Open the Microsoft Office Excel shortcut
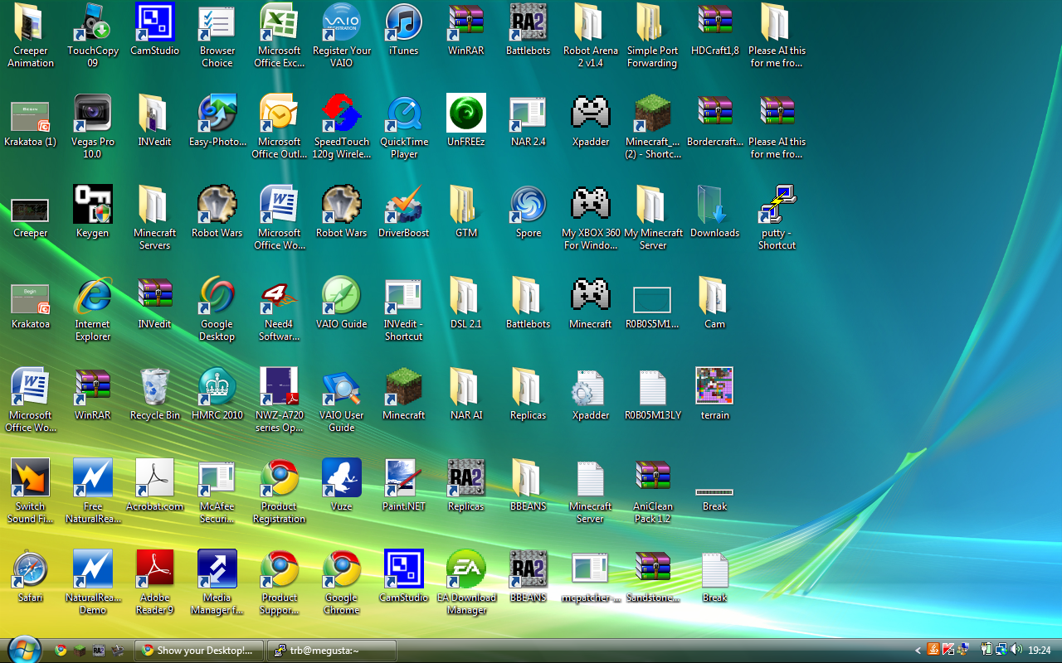The width and height of the screenshot is (1062, 663). pyautogui.click(x=280, y=22)
